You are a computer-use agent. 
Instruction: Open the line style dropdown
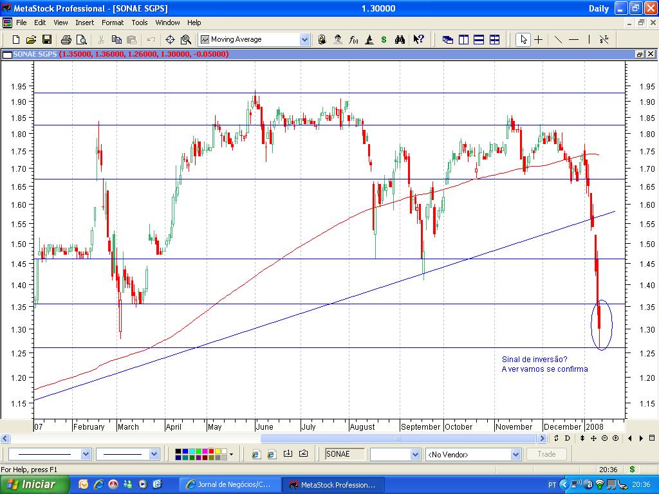pos(86,454)
